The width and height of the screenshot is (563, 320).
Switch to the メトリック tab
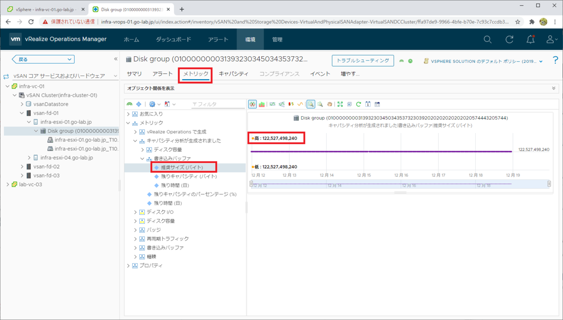point(196,74)
